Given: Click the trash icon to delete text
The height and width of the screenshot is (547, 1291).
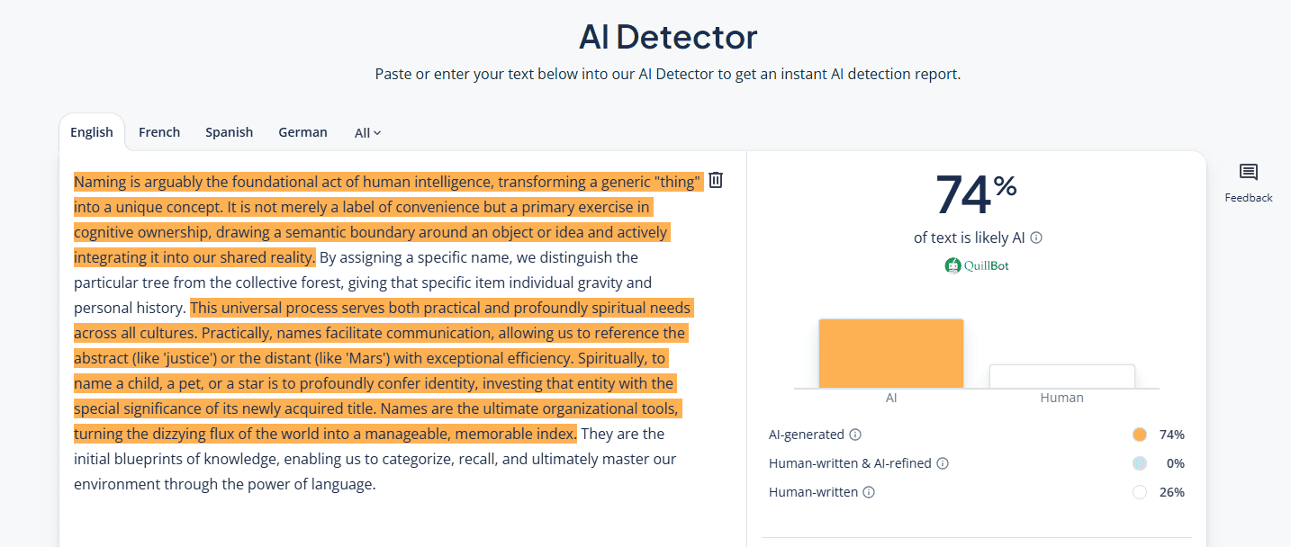Looking at the screenshot, I should coord(716,180).
